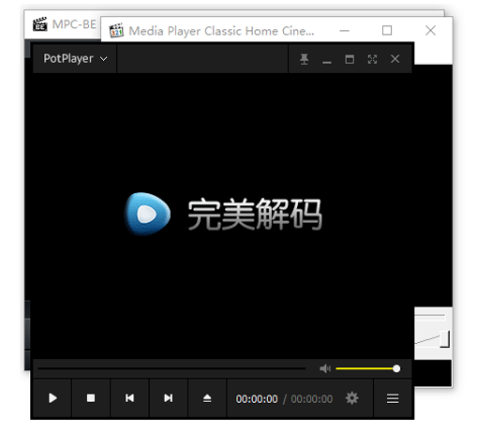Maximize the PotPlayer window
477x433 pixels.
[x=350, y=59]
